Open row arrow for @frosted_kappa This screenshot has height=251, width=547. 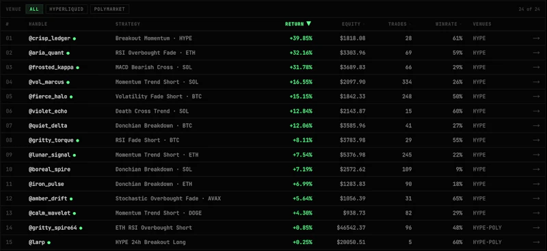point(536,68)
